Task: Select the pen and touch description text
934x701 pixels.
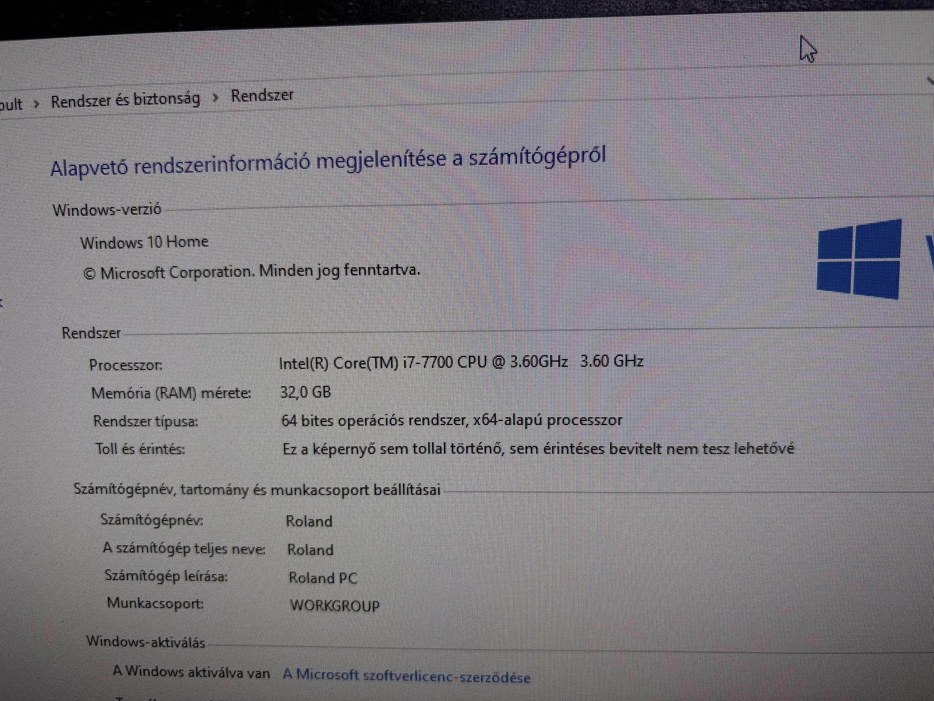Action: [x=539, y=449]
